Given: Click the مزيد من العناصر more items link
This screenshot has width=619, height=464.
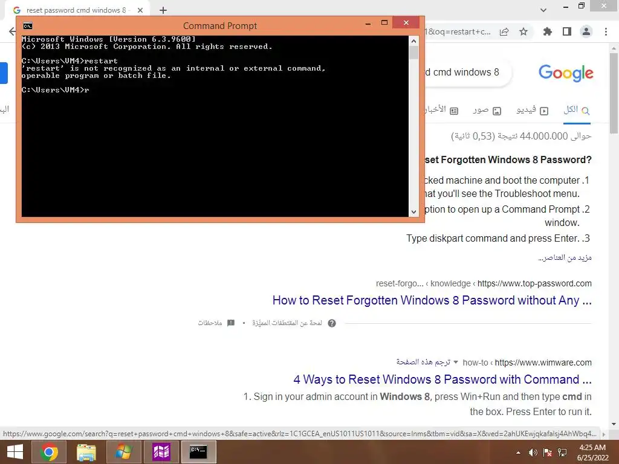Looking at the screenshot, I should pos(565,257).
